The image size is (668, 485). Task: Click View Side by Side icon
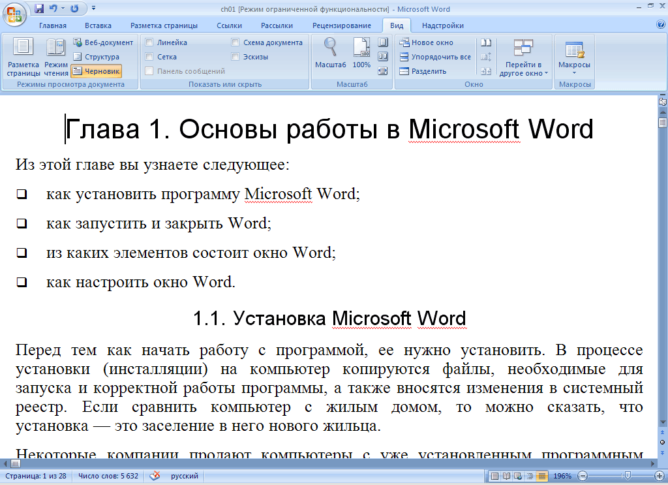pos(486,42)
